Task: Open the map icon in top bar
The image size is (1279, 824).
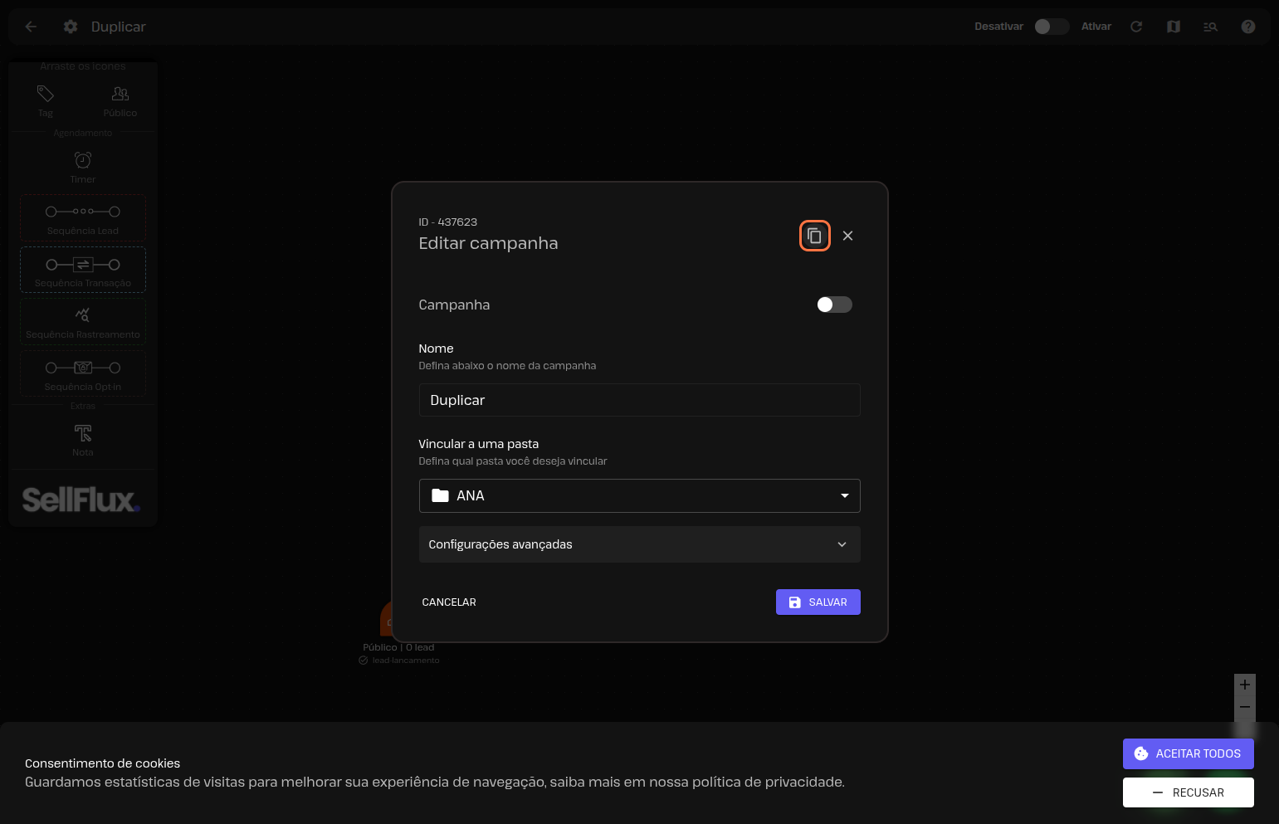Action: 1174,27
